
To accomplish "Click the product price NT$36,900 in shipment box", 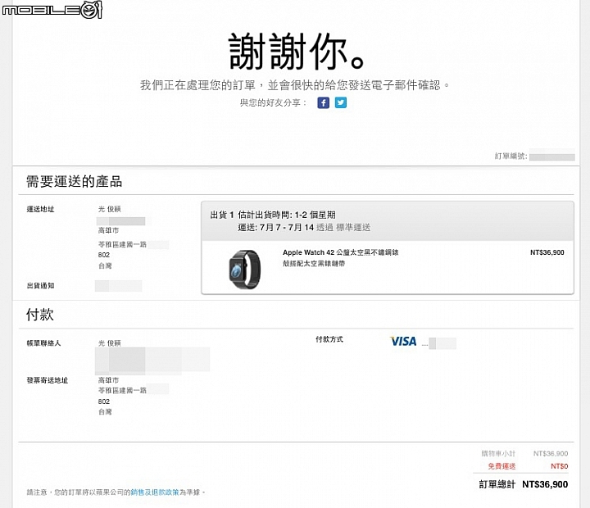I will [547, 252].
